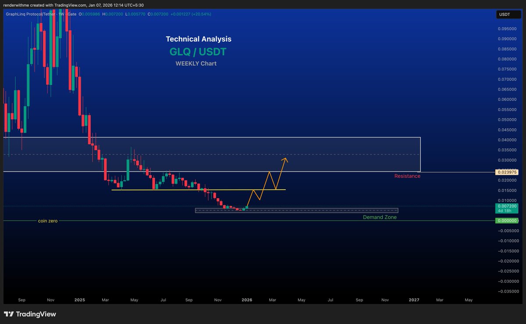Viewport: 526px width, 324px height.
Task: Click the 0.000000 green price tag
Action: [x=507, y=221]
